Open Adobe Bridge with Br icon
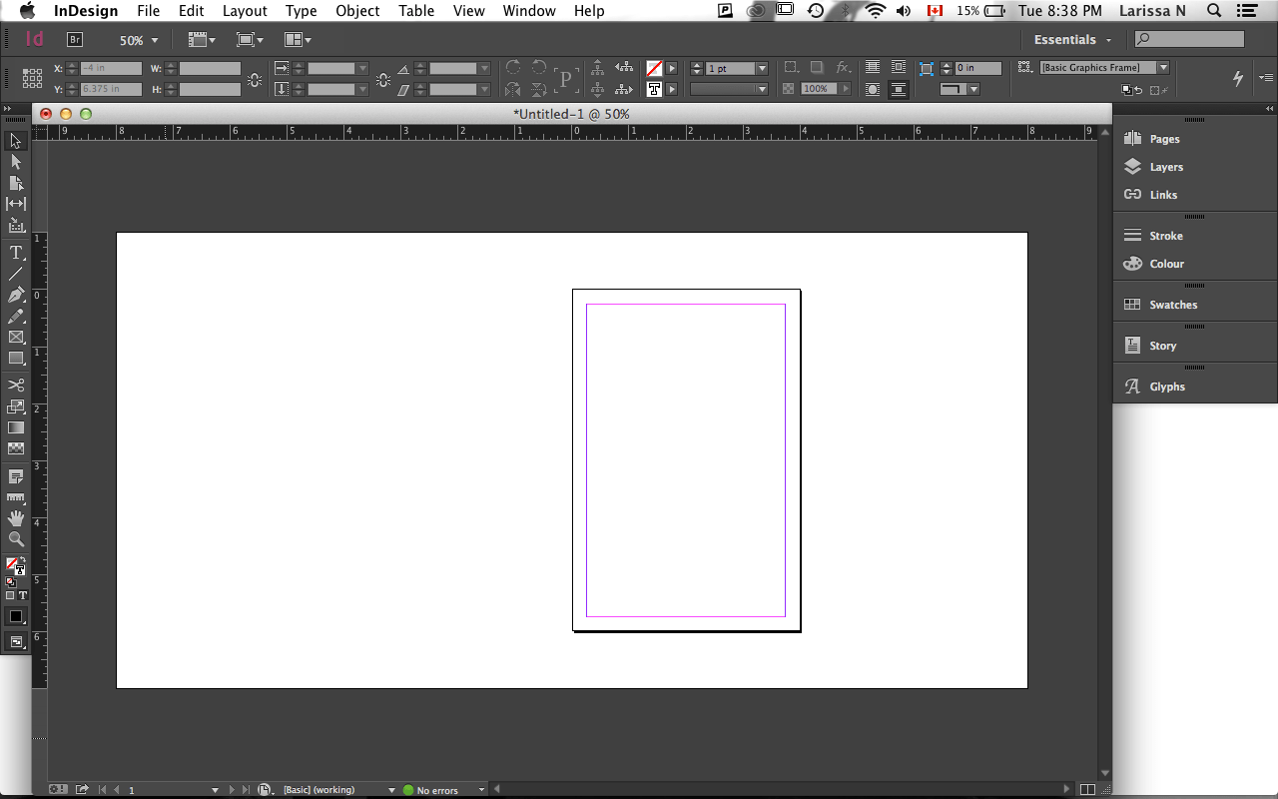 click(75, 40)
